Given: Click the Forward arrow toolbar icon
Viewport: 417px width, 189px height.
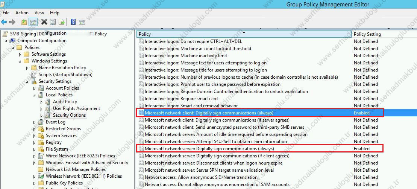Looking at the screenshot, I should (12, 22).
